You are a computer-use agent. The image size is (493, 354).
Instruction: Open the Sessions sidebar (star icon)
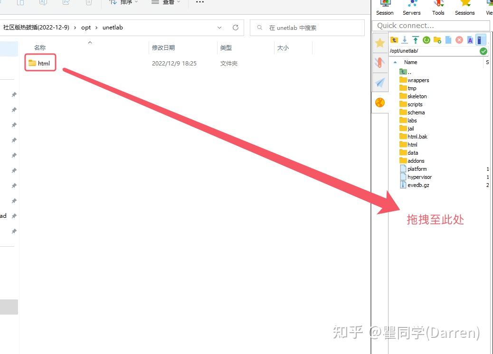click(x=379, y=43)
